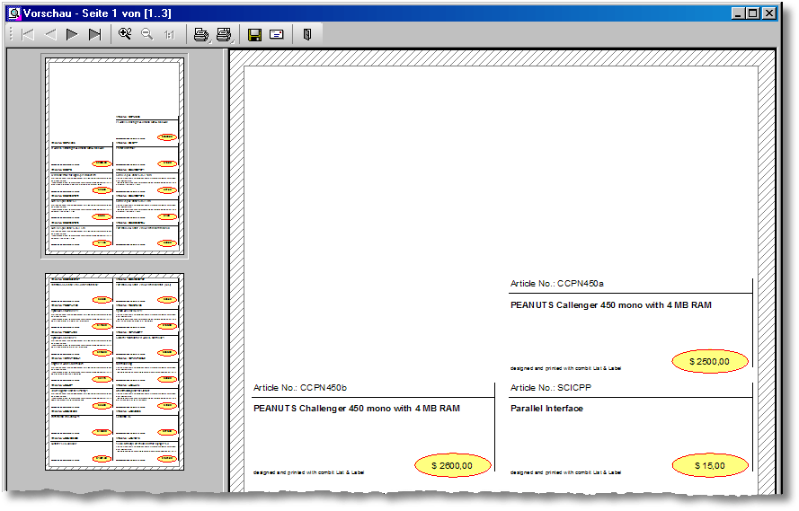Viewport: 799px width, 511px height.
Task: Click the PEANUTS Callenger 450 description
Action: pos(611,305)
